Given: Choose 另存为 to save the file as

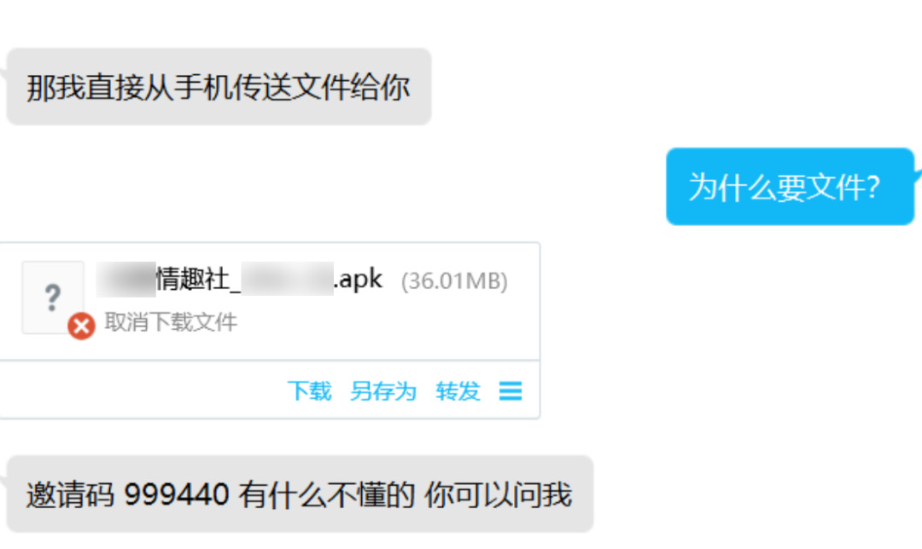Looking at the screenshot, I should click(382, 391).
